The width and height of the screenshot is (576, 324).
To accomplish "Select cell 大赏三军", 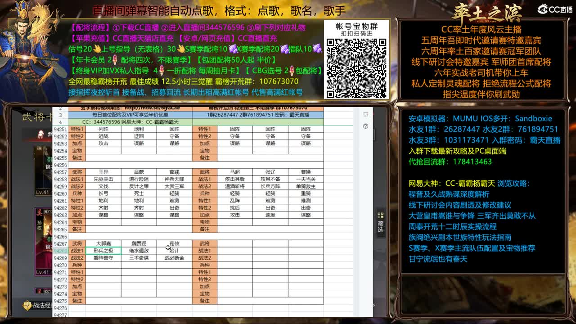I will coord(175,186).
